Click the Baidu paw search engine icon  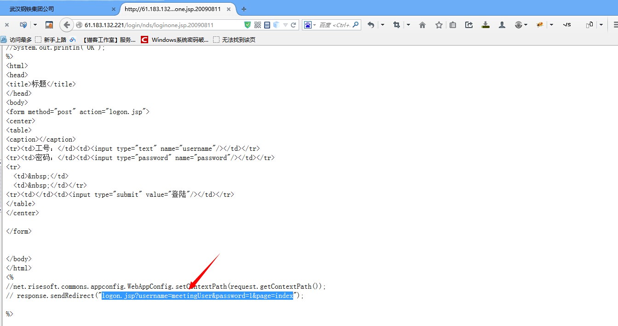[x=308, y=25]
